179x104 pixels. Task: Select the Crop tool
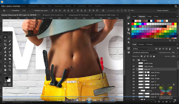pos(5,45)
